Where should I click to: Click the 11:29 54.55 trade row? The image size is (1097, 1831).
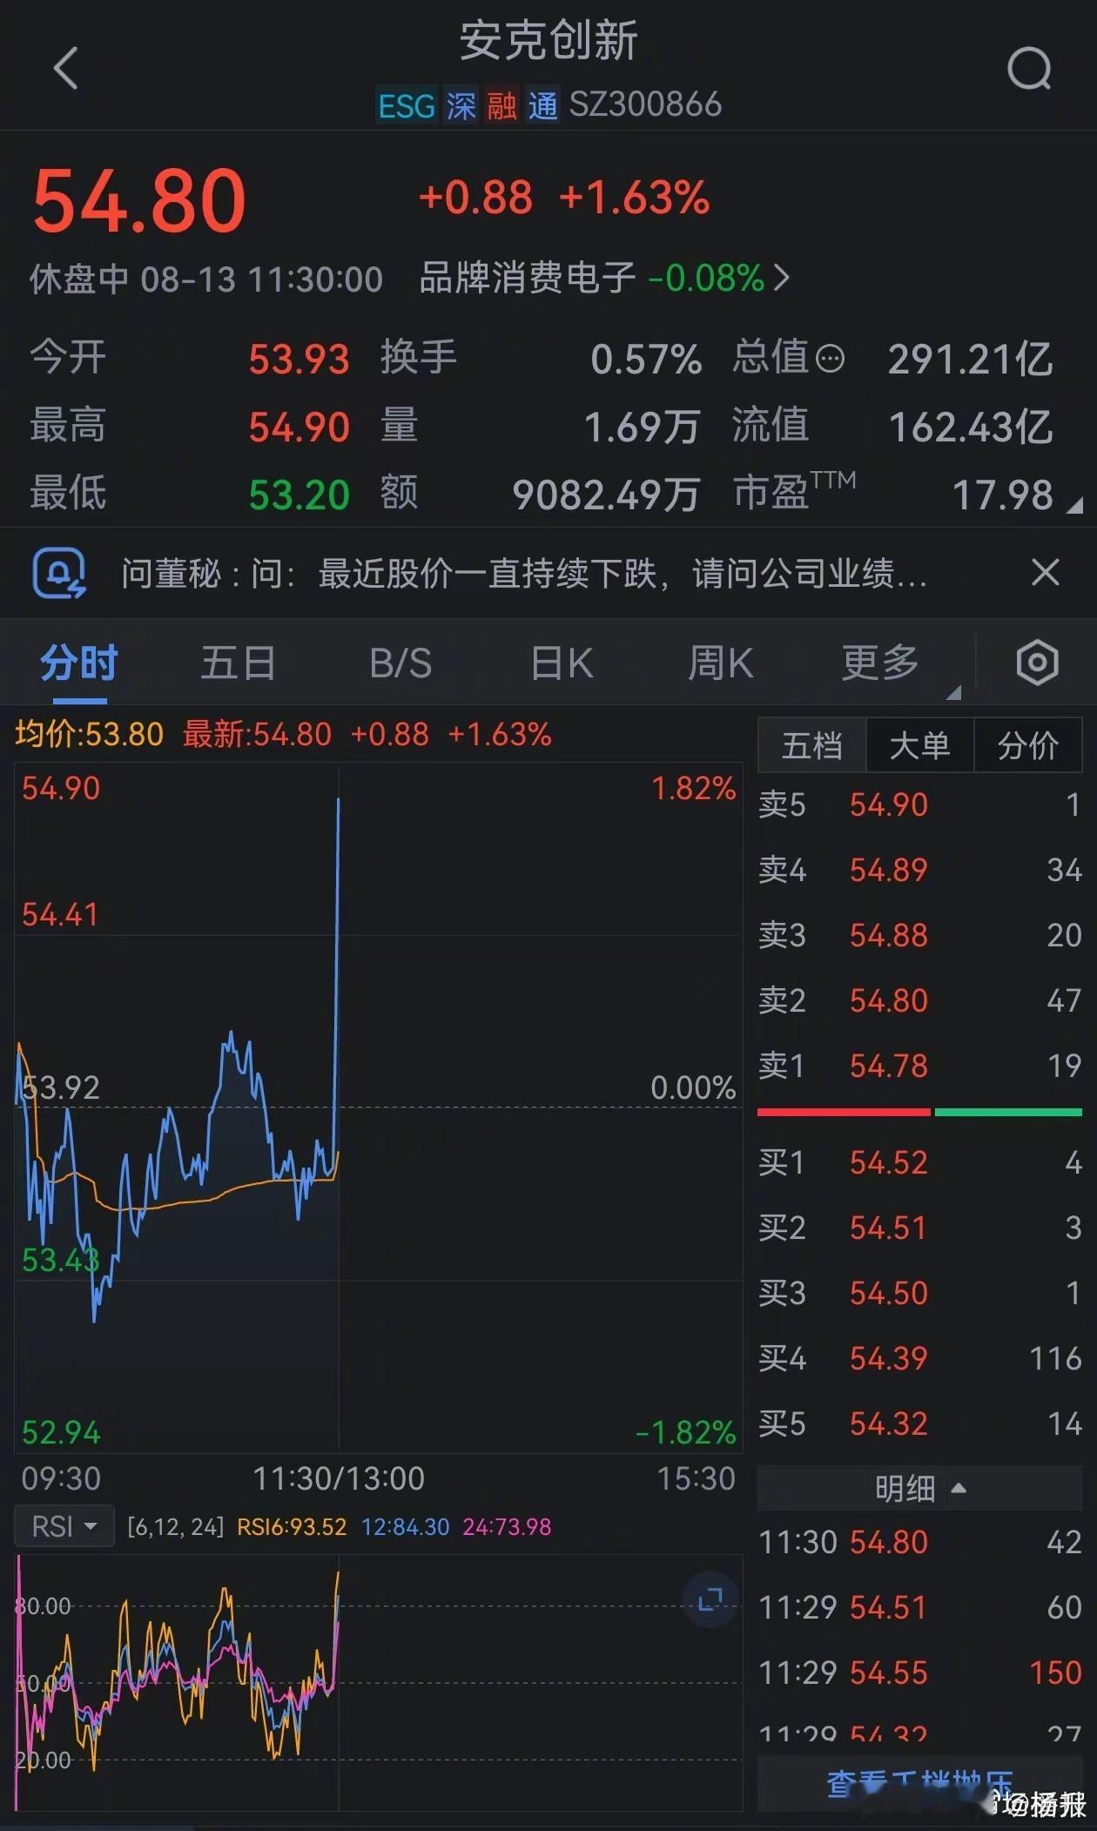pos(919,1673)
